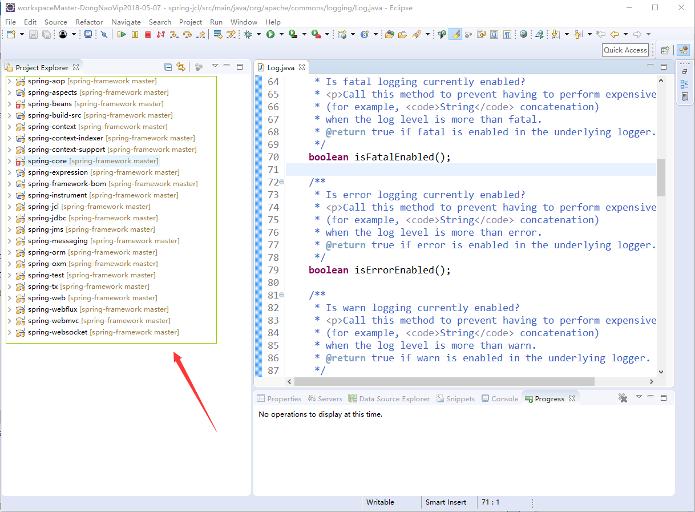Click Remove All Finished Operations icon

click(x=623, y=398)
